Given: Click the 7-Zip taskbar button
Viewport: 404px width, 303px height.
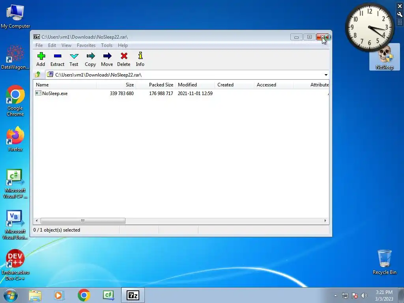Looking at the screenshot, I should 133,295.
